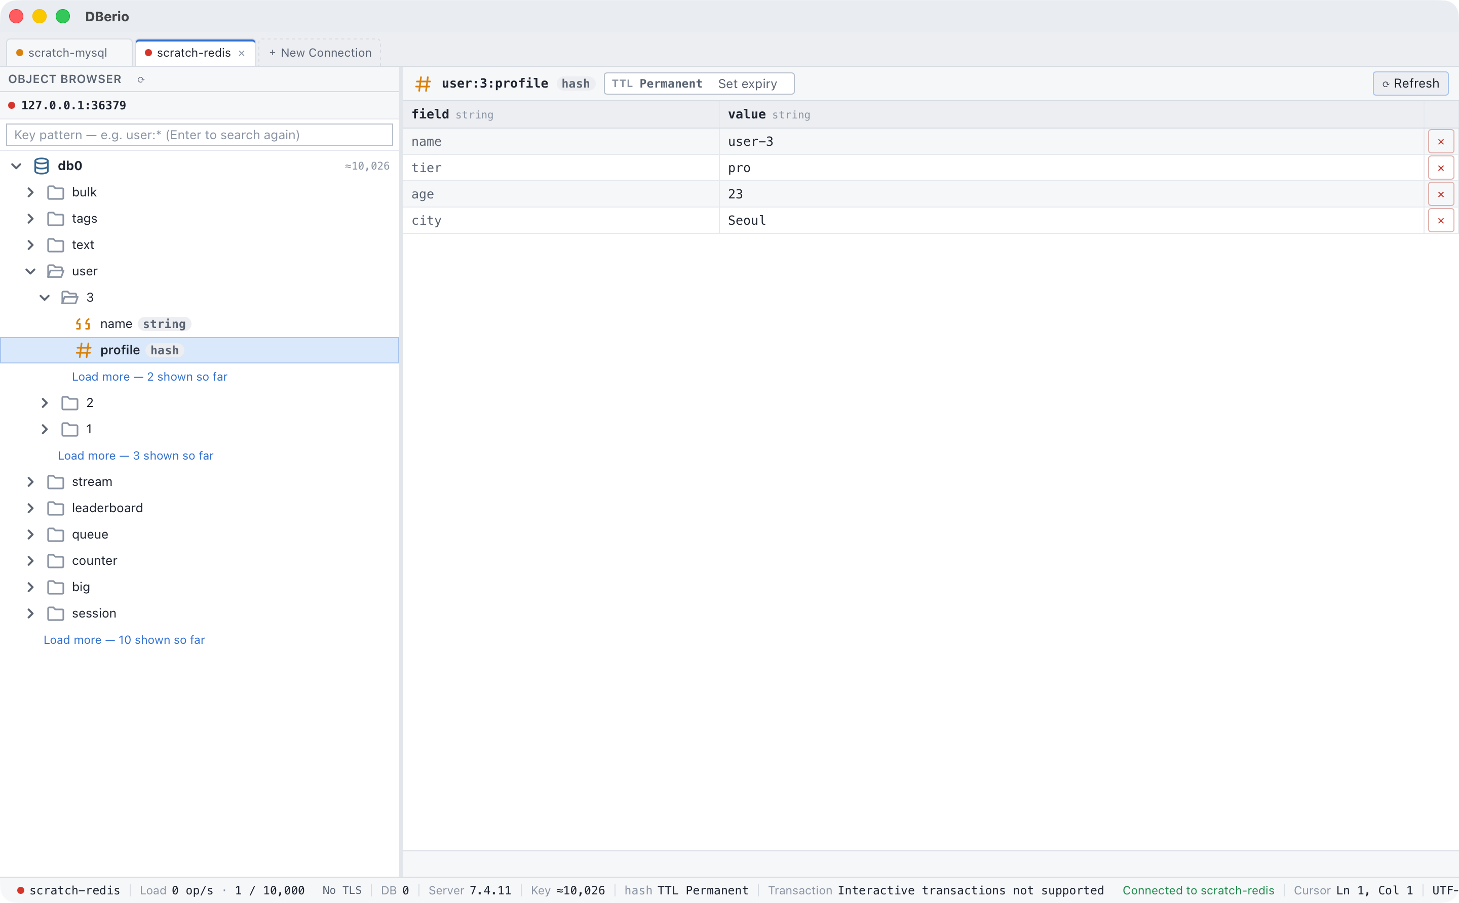Click the Refresh button
Image resolution: width=1459 pixels, height=903 pixels.
click(1410, 84)
